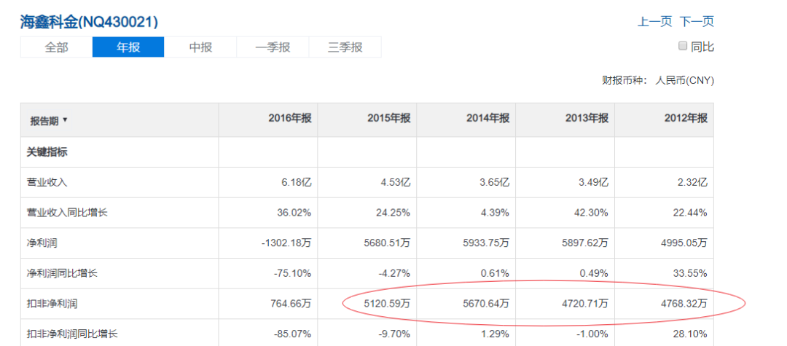The height and width of the screenshot is (346, 787).
Task: Select the 年报 tab
Action: (x=128, y=47)
